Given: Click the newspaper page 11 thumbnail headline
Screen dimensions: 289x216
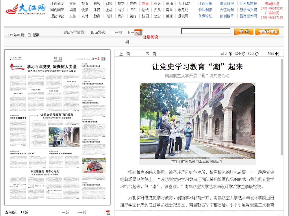Looking at the screenshot, I should point(52,67).
